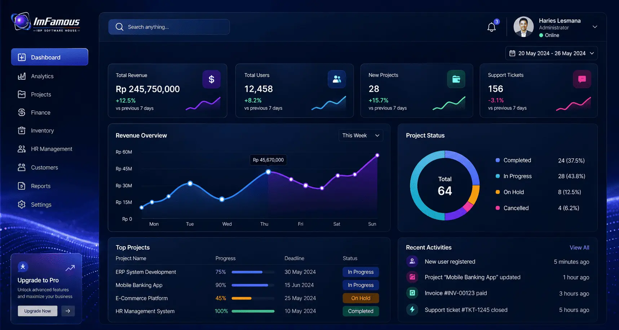Click the Support Tickets chat icon
Image resolution: width=619 pixels, height=330 pixels.
pos(582,79)
